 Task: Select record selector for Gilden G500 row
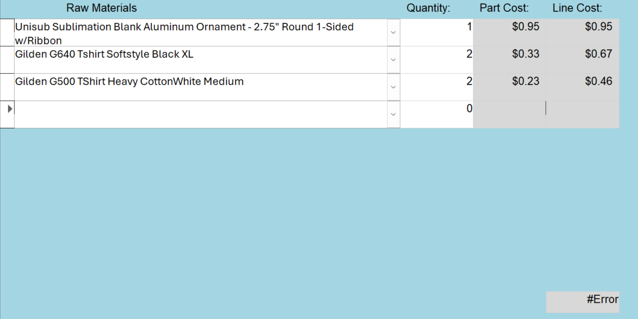7,87
